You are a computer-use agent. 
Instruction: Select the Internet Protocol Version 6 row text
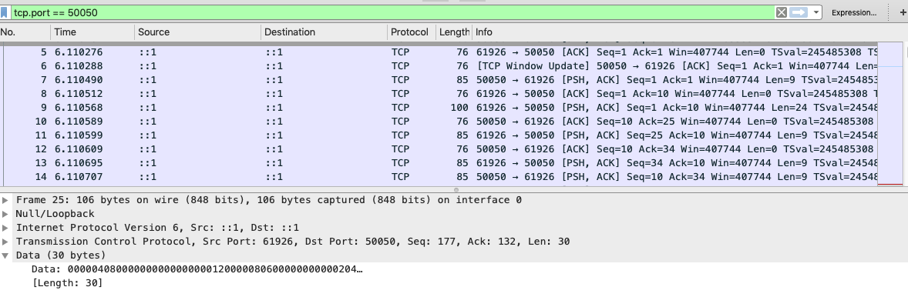point(157,228)
